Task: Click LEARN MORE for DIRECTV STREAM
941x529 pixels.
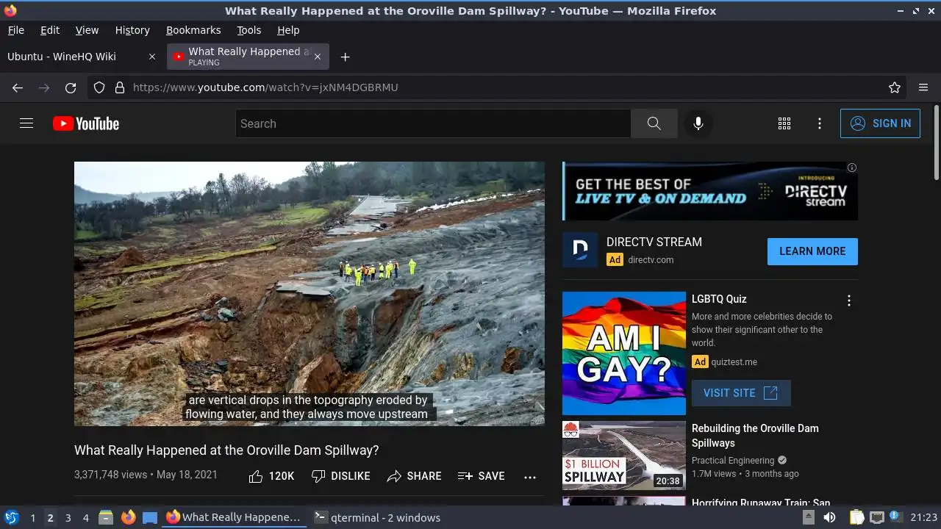Action: [812, 251]
